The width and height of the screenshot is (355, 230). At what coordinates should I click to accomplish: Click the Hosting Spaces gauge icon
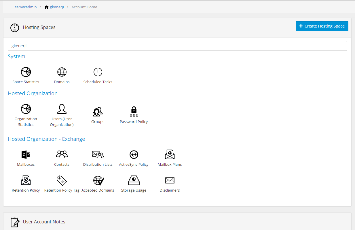[x=15, y=28]
